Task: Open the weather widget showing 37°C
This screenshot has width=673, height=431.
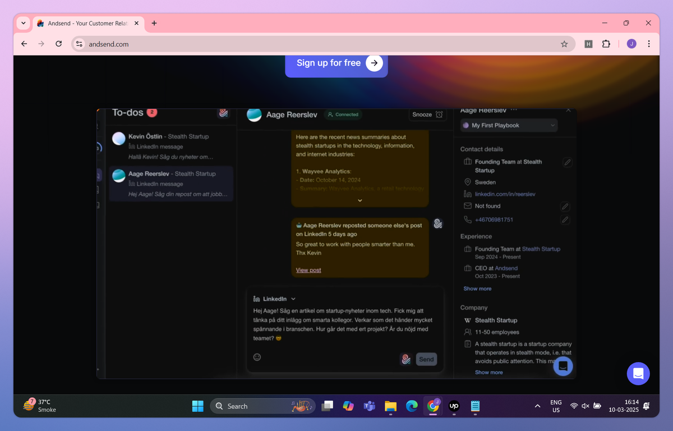Action: [40, 406]
